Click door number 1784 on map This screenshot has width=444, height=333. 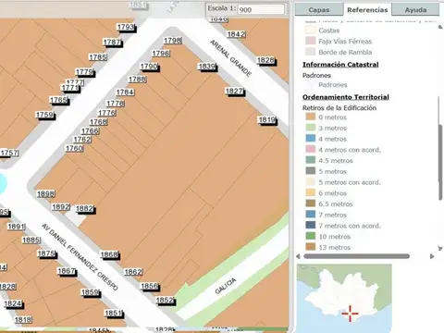(x=125, y=92)
